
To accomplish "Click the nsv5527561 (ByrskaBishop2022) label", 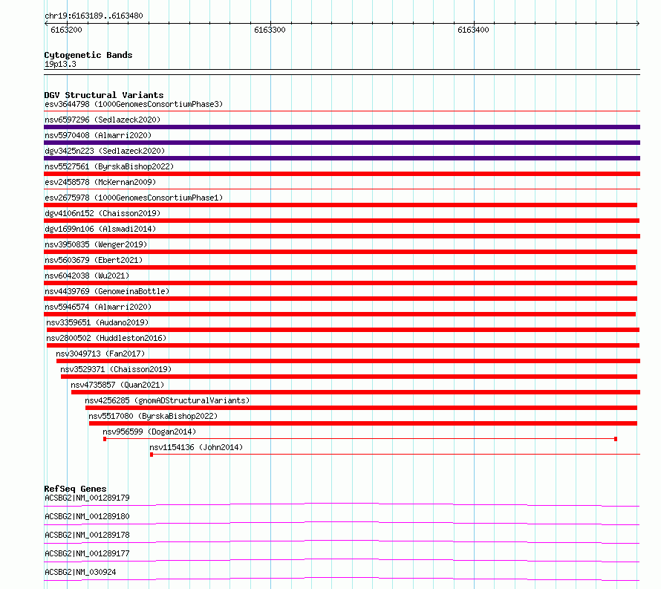I will point(109,166).
